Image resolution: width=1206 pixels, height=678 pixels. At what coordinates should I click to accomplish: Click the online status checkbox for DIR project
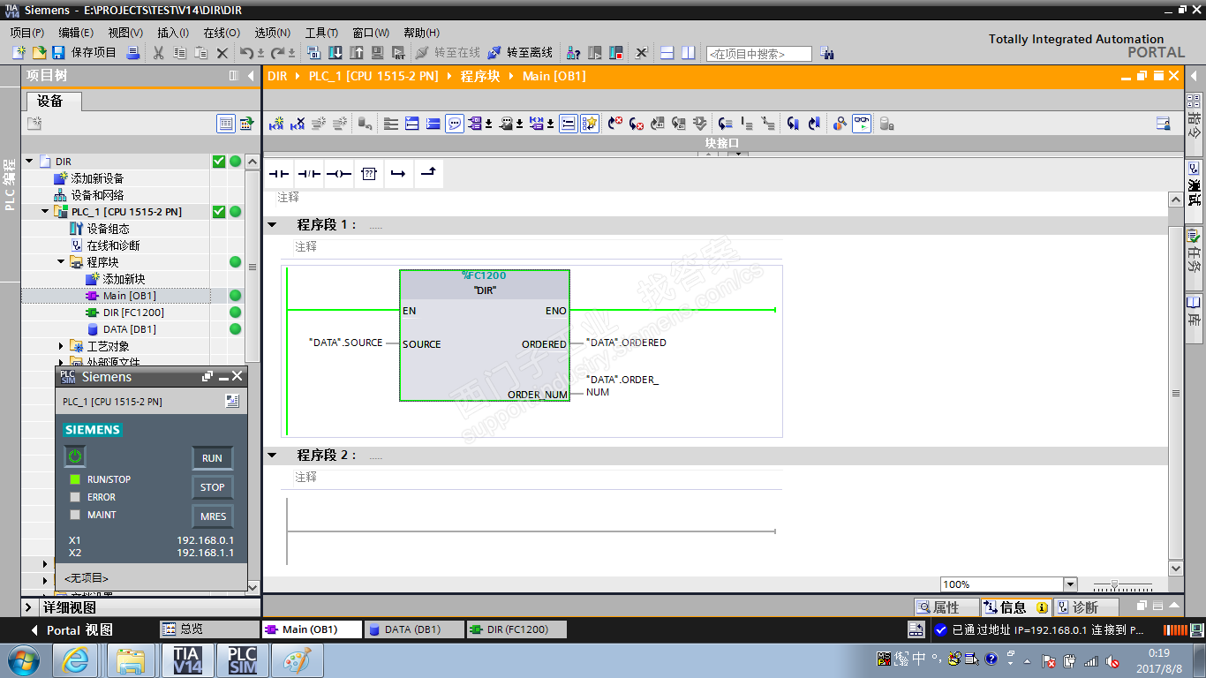click(219, 162)
